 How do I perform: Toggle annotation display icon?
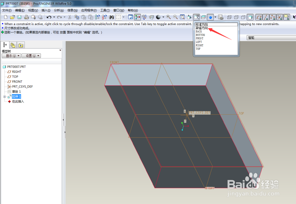click(287, 17)
